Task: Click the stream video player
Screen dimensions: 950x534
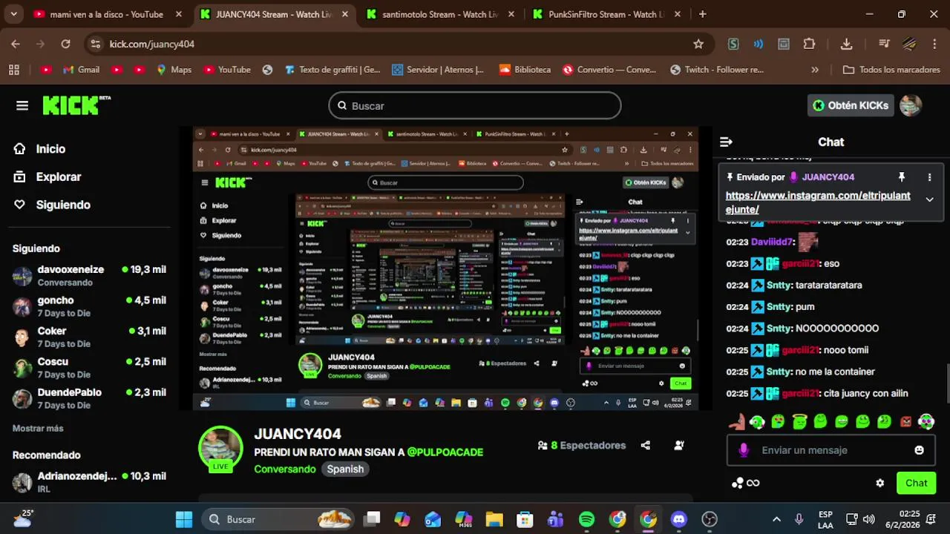Action: [445, 268]
